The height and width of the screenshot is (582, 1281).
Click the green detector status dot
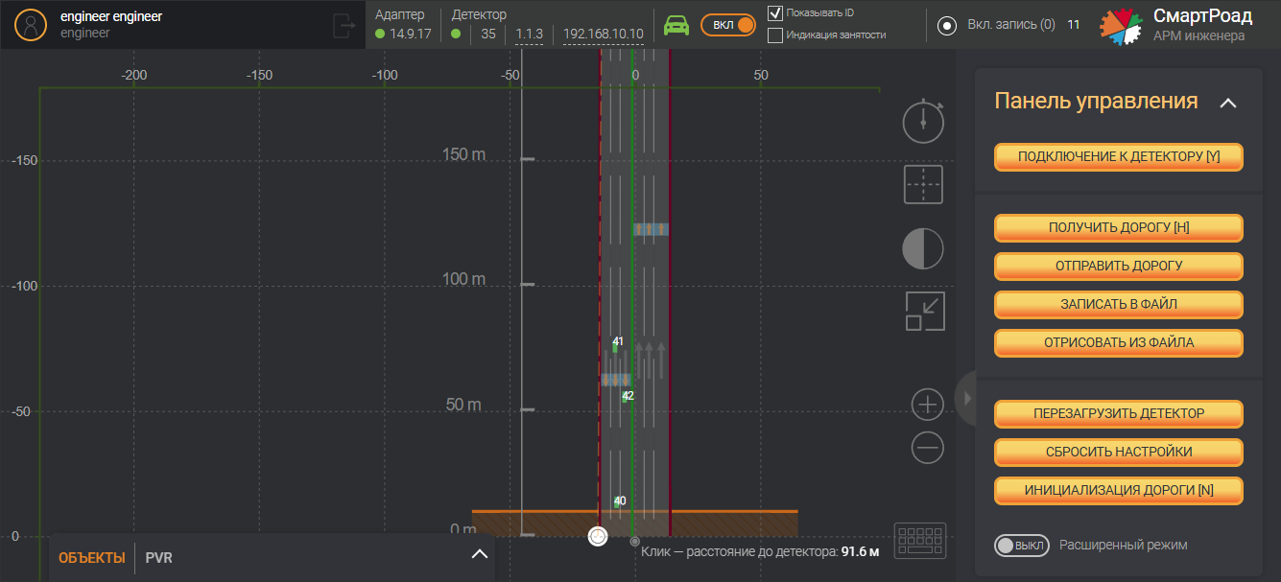[x=456, y=34]
